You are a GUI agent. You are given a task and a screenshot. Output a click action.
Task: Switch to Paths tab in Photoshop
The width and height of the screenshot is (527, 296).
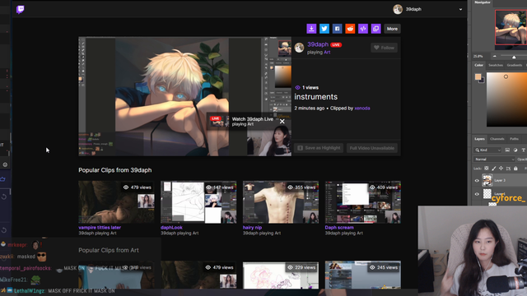click(x=514, y=139)
